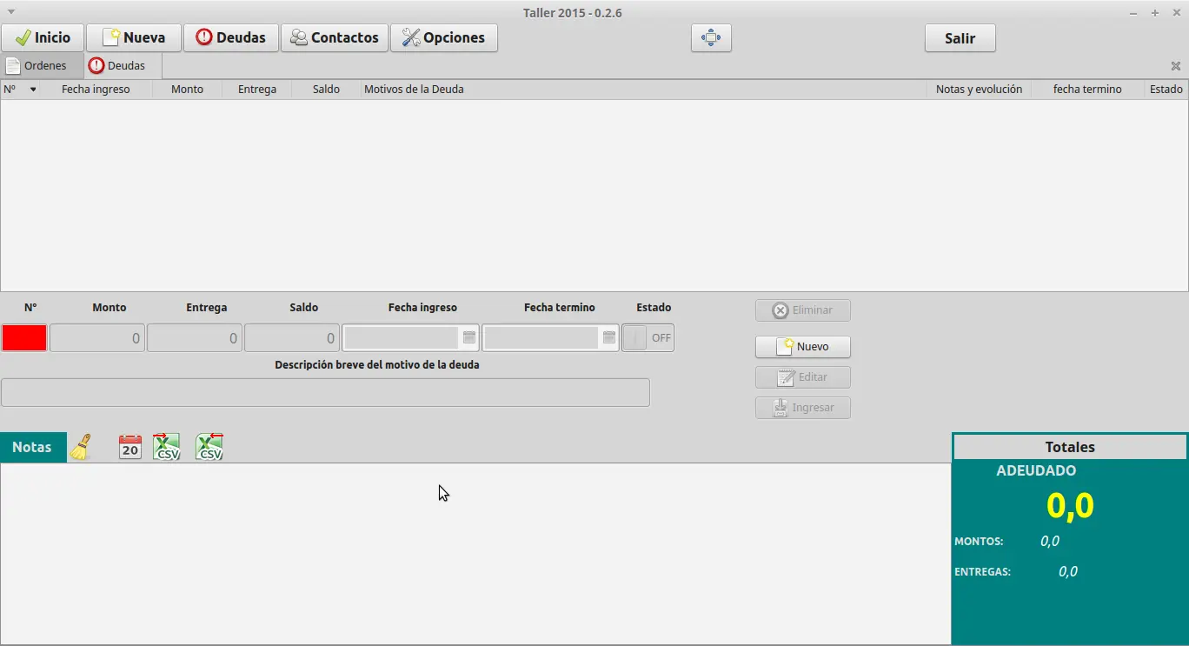
Task: Click the Entrega input field
Action: 195,338
